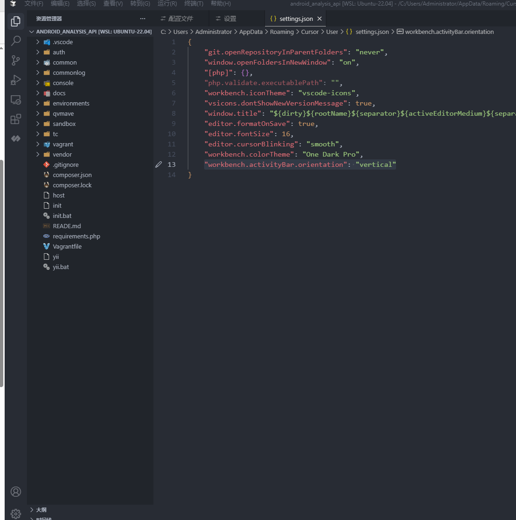This screenshot has height=520, width=516.
Task: Open the Manage gear icon
Action: 16,513
